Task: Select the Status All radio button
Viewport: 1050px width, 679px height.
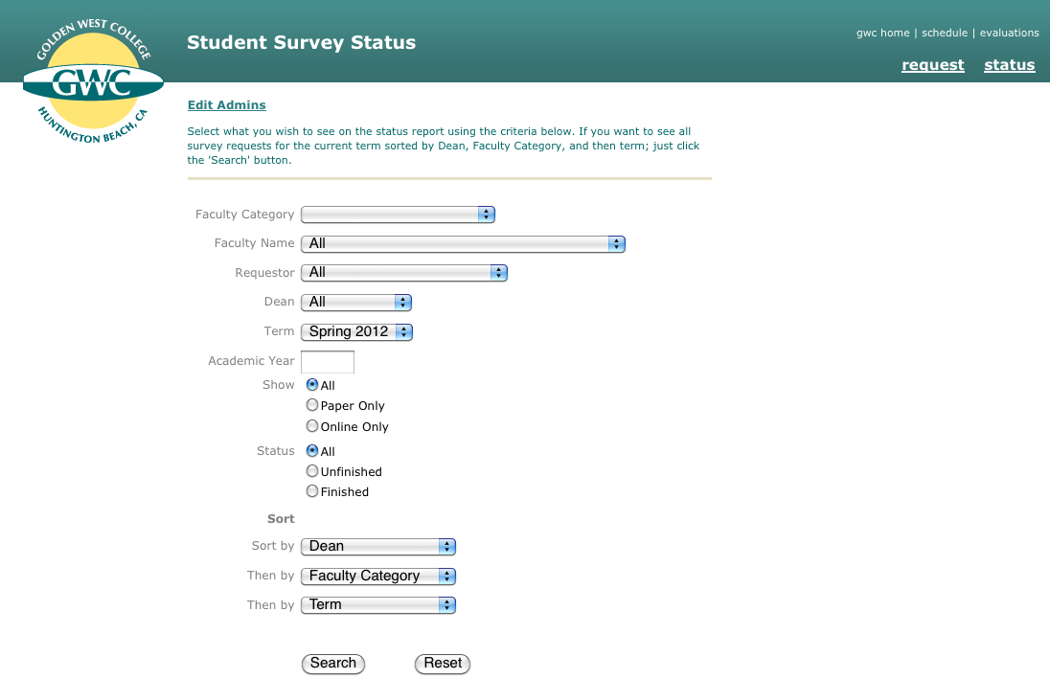Action: 312,451
